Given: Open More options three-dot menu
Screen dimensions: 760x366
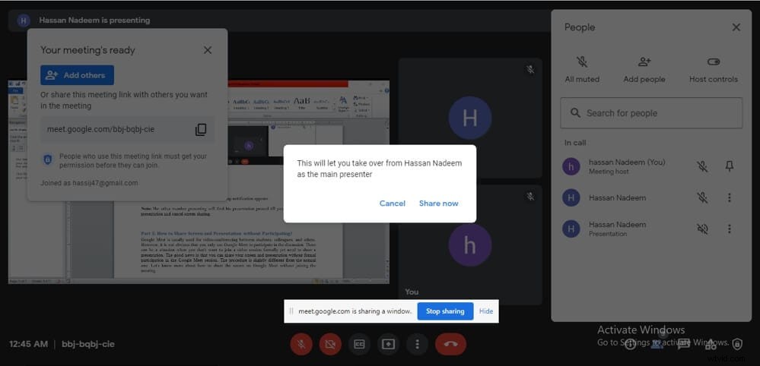Looking at the screenshot, I should click(418, 344).
